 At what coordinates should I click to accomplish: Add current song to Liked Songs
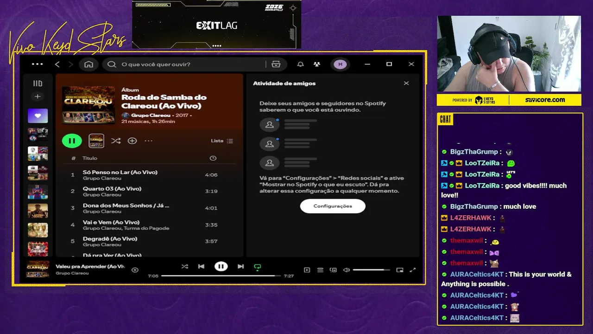[135, 270]
